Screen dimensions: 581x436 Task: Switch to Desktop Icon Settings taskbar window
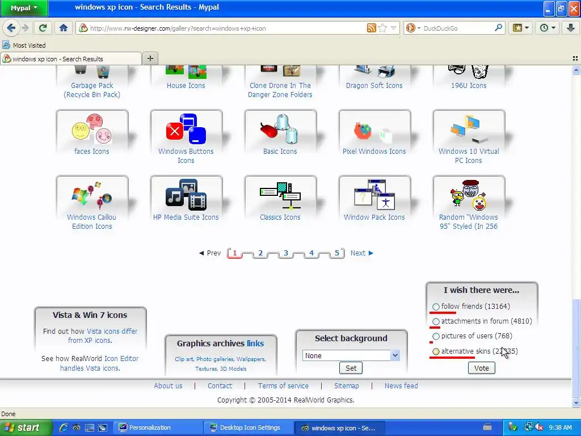(249, 427)
